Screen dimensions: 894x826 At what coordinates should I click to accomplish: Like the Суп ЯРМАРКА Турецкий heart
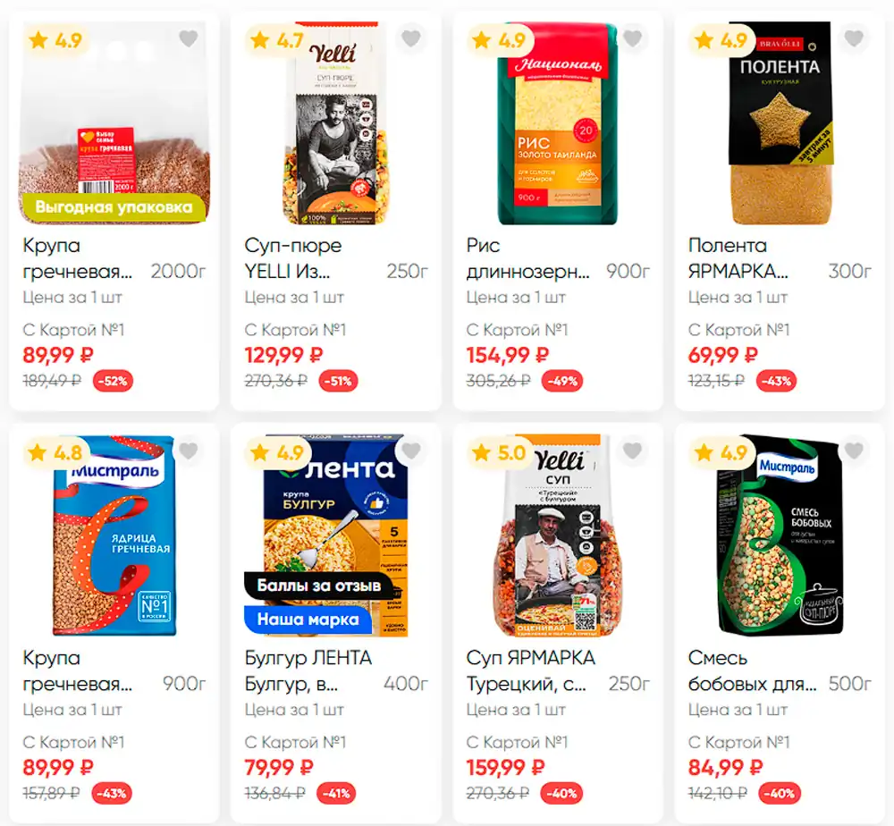coord(632,451)
